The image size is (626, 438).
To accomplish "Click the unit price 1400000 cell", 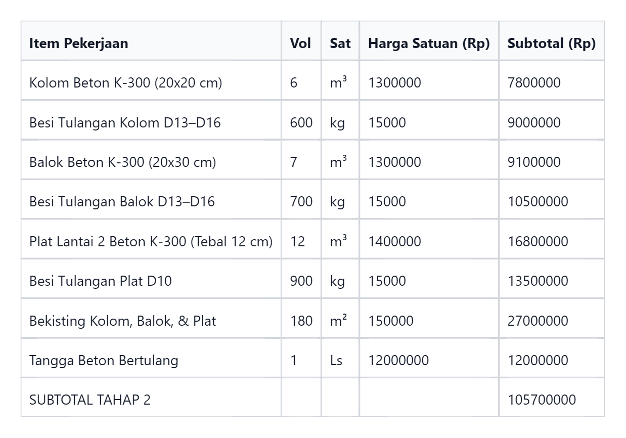I will (429, 241).
